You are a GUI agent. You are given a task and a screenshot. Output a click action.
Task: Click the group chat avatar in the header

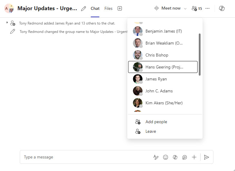point(9,8)
